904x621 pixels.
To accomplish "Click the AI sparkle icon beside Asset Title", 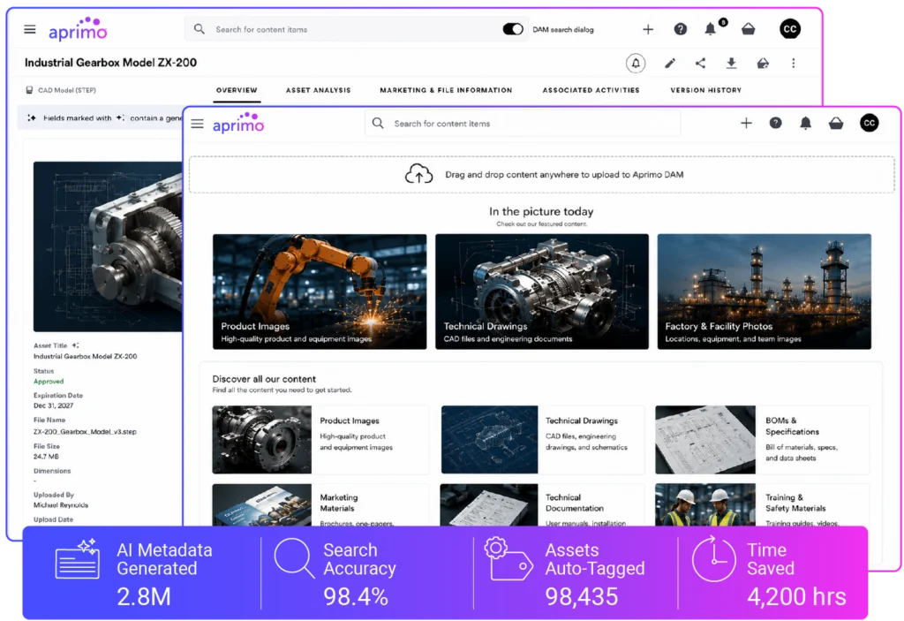I will point(75,345).
